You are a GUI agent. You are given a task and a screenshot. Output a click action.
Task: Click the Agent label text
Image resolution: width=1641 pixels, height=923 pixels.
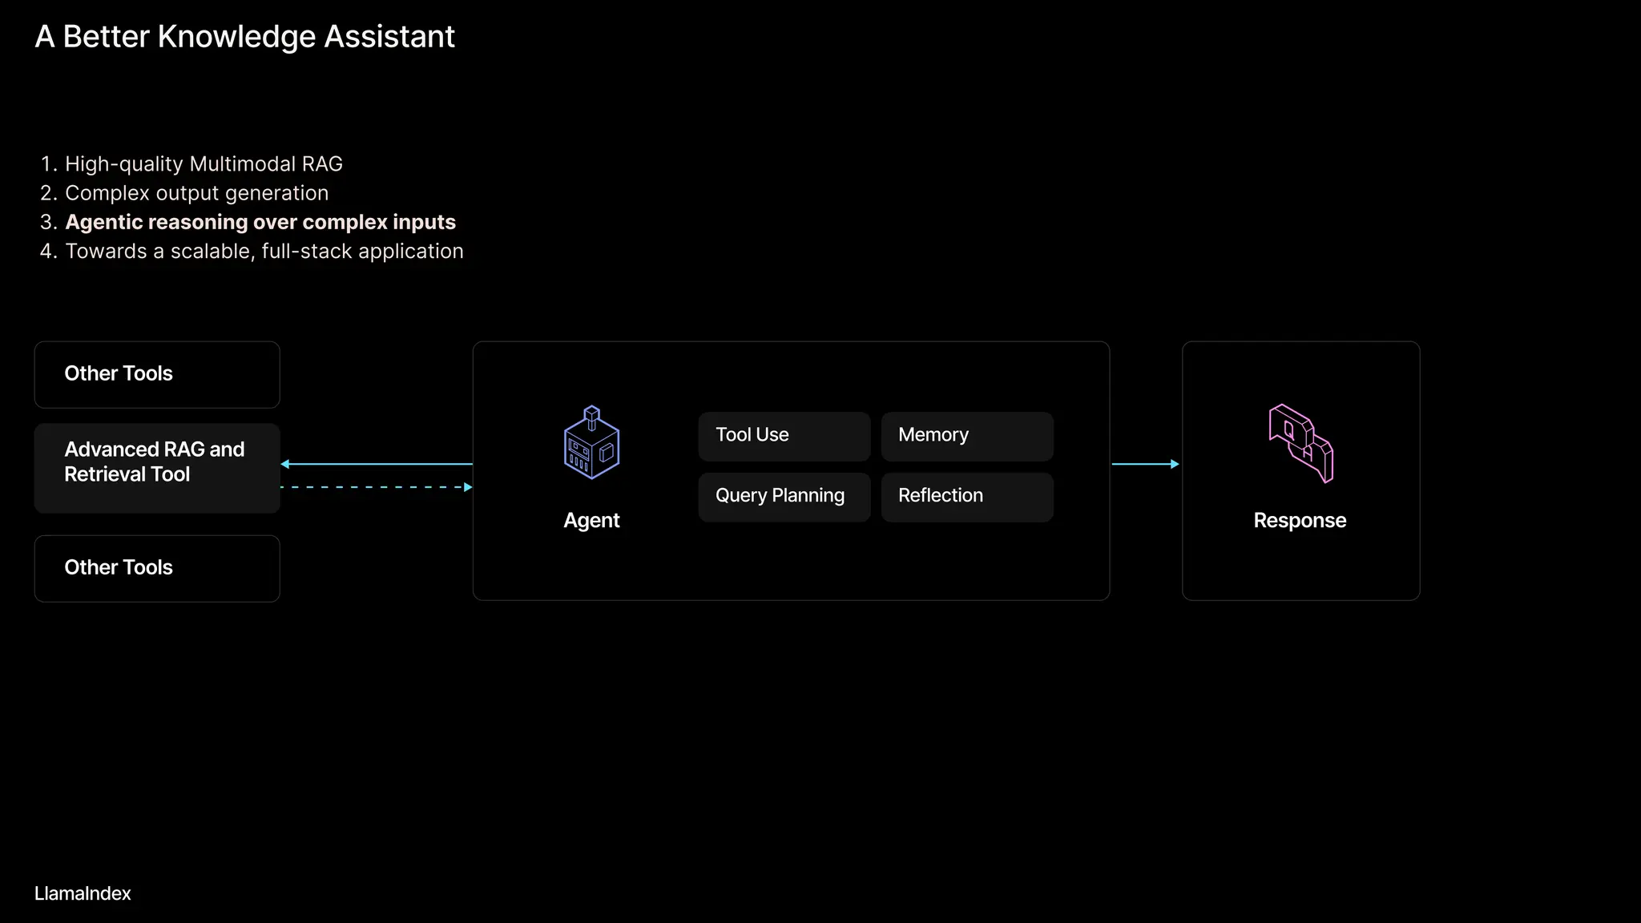[x=591, y=521]
